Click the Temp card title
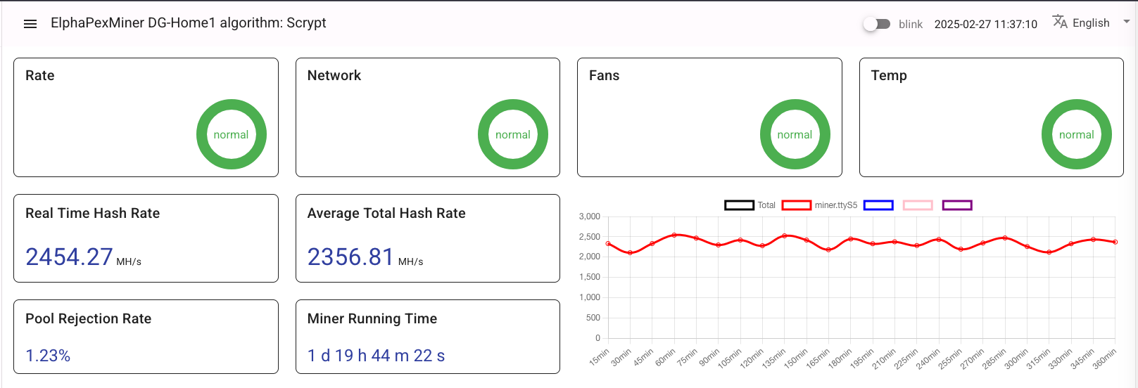Image resolution: width=1138 pixels, height=388 pixels. pos(889,76)
